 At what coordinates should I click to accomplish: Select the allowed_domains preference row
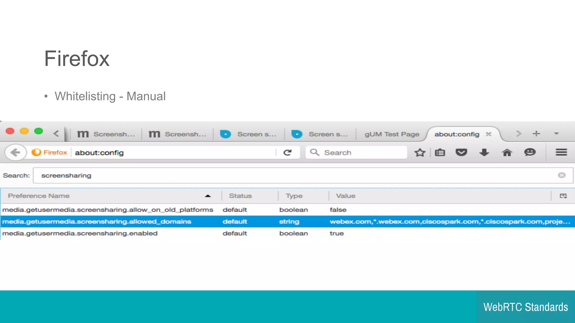(287, 222)
